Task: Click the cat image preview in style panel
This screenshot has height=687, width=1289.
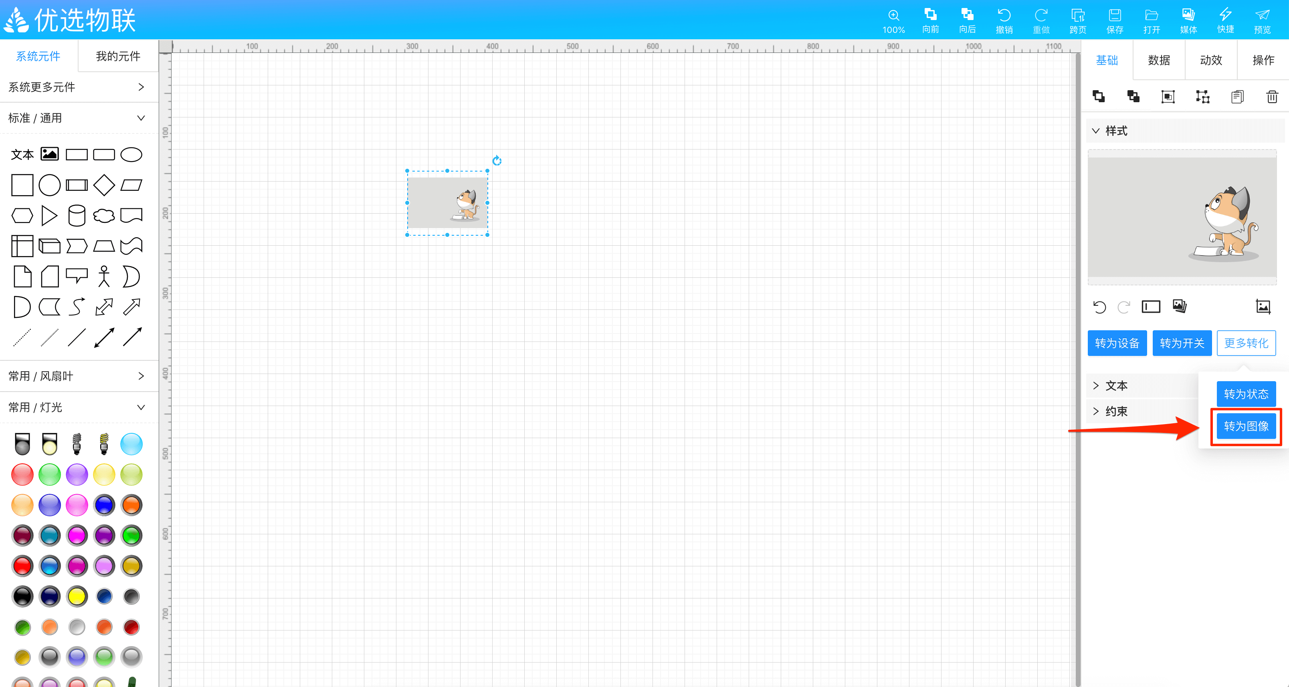Action: (1182, 218)
